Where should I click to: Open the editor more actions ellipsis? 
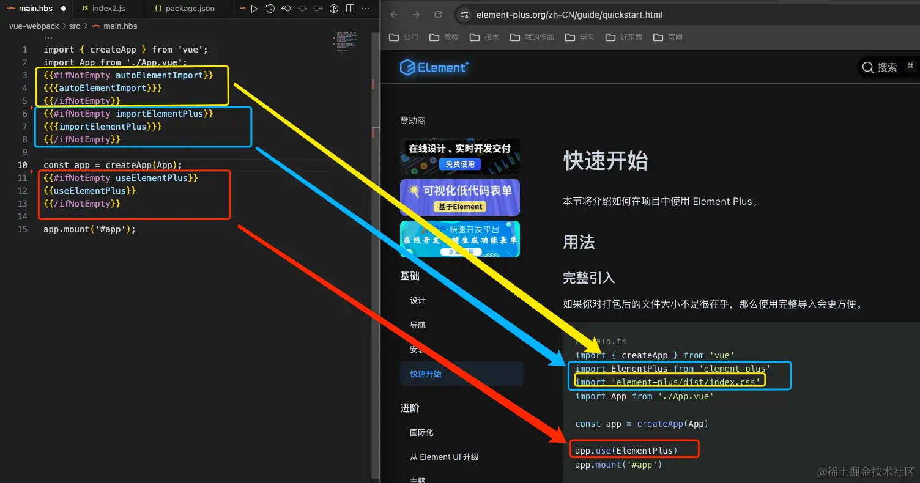click(x=365, y=9)
